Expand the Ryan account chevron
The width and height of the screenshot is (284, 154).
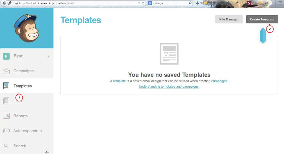tap(48, 57)
